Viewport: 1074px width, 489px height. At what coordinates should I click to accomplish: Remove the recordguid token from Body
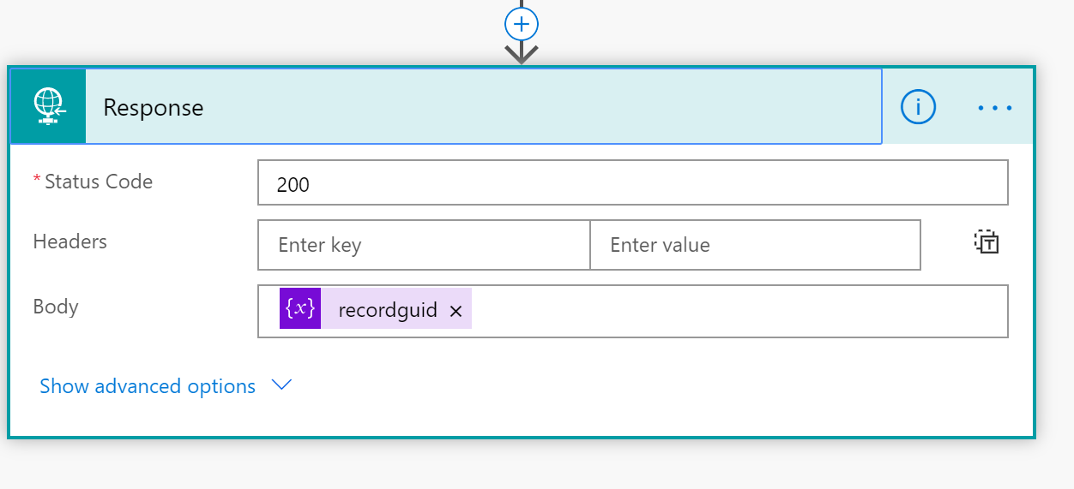(456, 311)
